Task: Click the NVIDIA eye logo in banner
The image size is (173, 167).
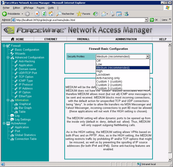Action: click(x=9, y=30)
